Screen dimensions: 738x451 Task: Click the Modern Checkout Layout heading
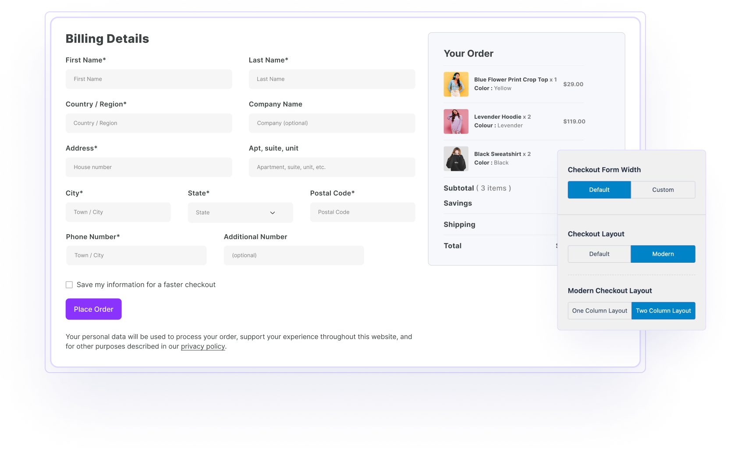coord(610,291)
